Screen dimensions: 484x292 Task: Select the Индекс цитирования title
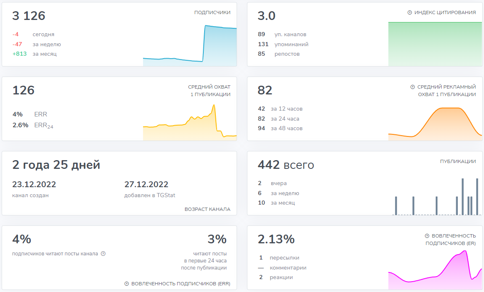[445, 12]
